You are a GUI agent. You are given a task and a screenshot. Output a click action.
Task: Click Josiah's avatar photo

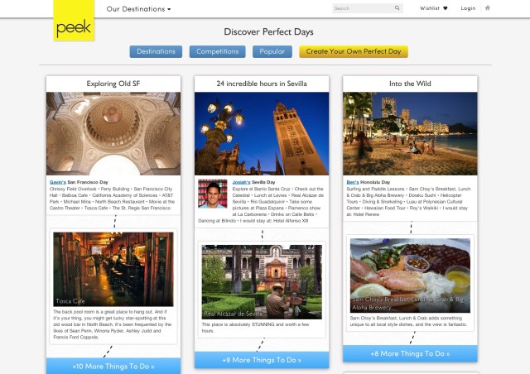213,194
